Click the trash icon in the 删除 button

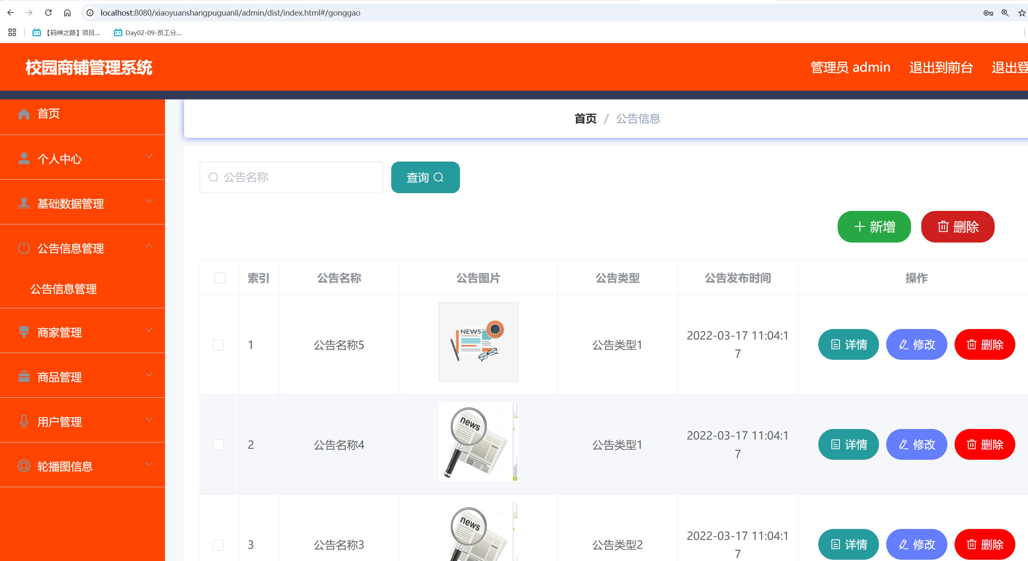coord(944,227)
